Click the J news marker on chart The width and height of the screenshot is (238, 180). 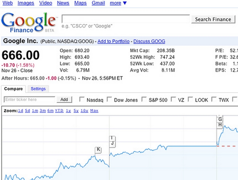coord(112,144)
